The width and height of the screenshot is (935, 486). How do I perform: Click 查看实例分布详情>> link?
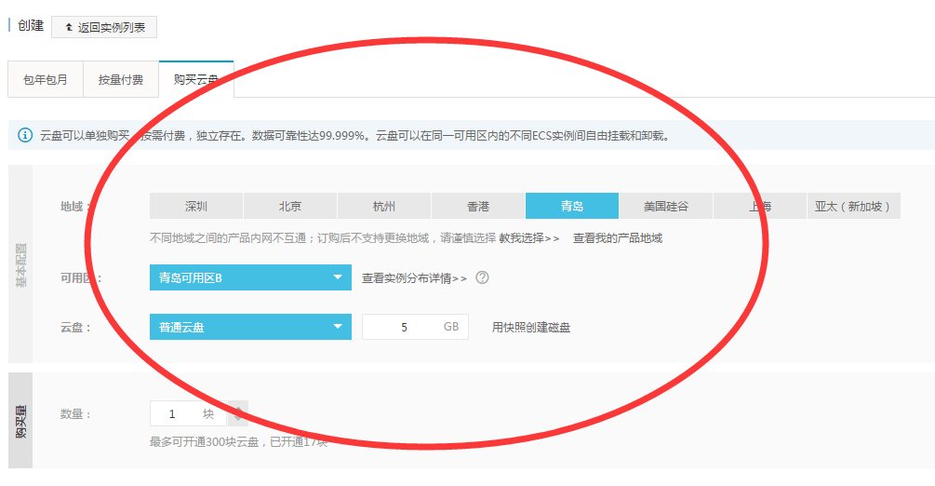click(414, 277)
